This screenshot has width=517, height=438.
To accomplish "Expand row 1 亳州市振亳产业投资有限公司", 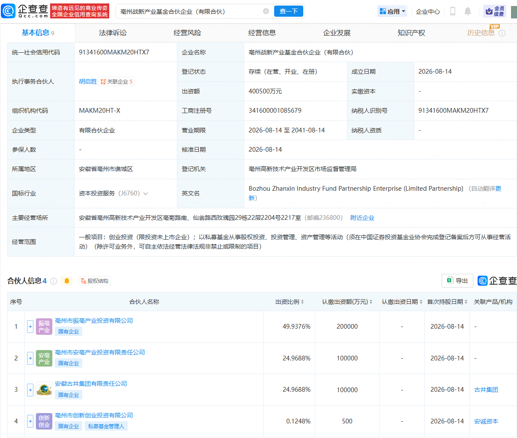I will [x=30, y=327].
